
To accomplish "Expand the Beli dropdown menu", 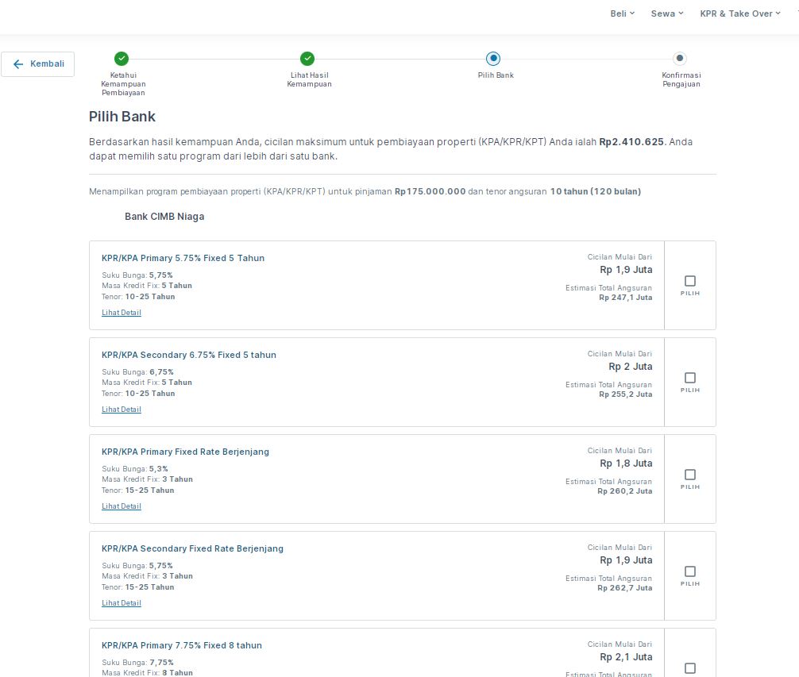I will (x=622, y=13).
